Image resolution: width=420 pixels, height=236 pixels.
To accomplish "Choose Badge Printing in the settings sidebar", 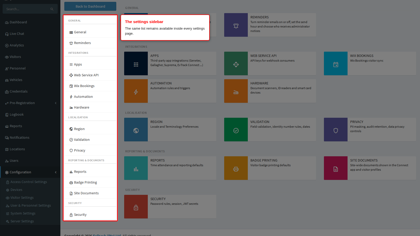I will tap(90, 182).
